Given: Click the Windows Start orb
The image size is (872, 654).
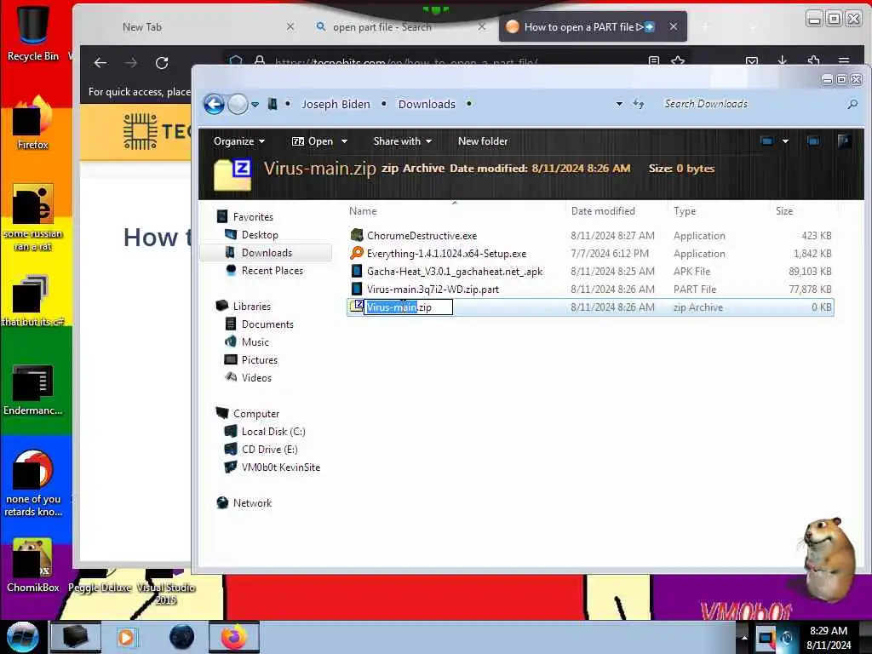Looking at the screenshot, I should 22,637.
